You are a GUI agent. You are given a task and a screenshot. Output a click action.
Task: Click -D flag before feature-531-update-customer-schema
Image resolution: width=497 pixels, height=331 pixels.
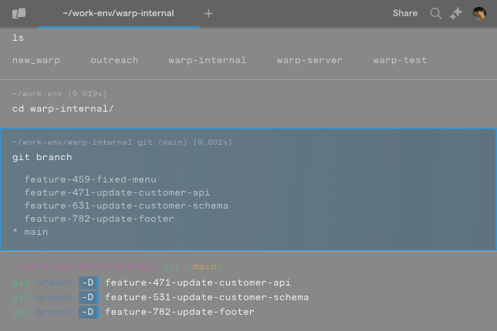pos(89,297)
